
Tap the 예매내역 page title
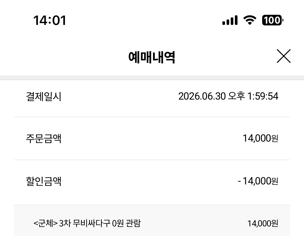[152, 57]
